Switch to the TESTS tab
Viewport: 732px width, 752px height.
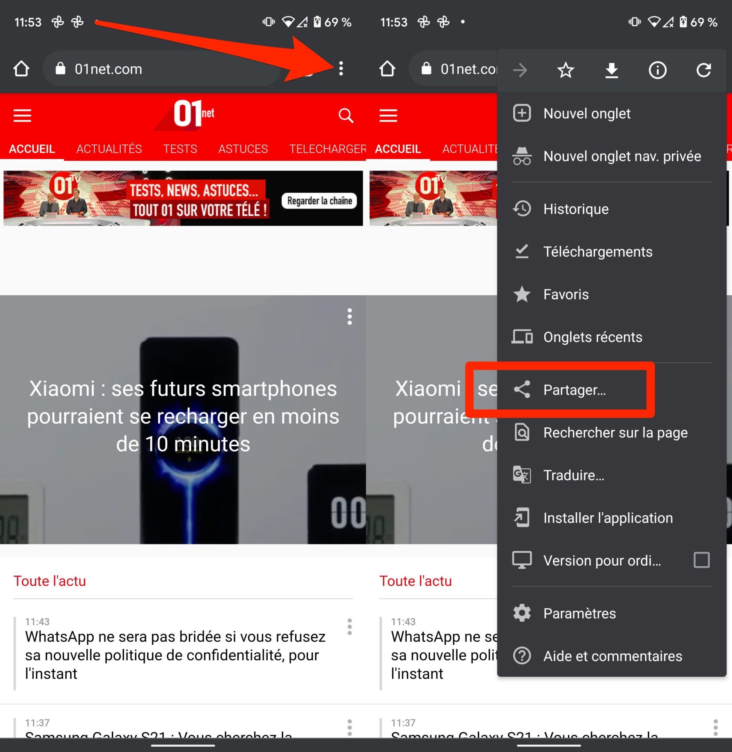coord(180,149)
